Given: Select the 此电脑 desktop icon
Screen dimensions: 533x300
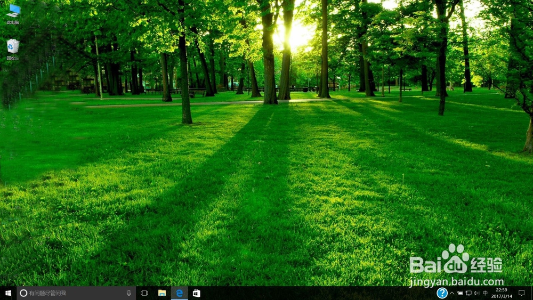Looking at the screenshot, I should tap(13, 14).
